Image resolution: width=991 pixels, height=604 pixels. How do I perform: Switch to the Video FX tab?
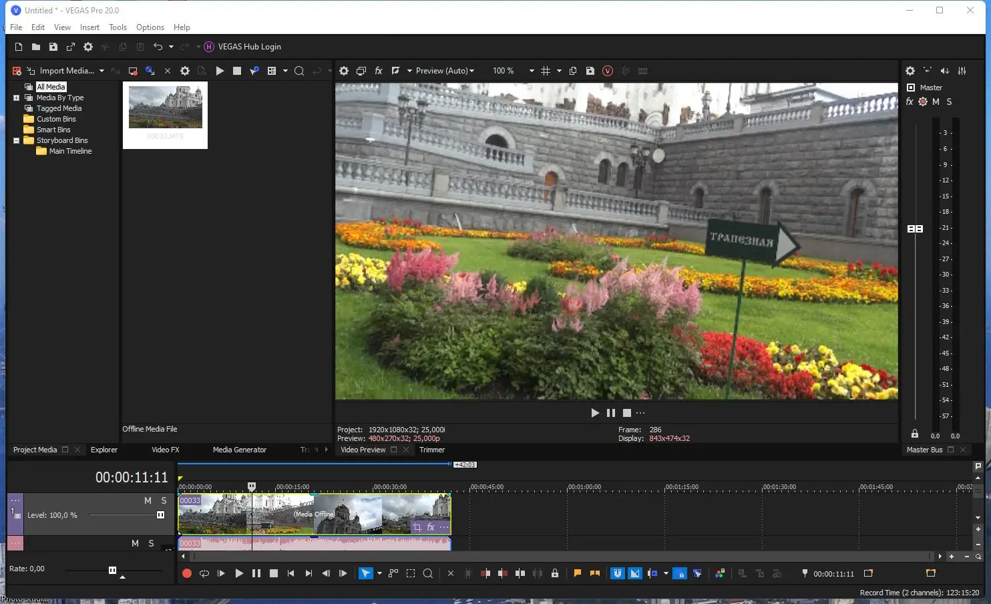tap(165, 450)
